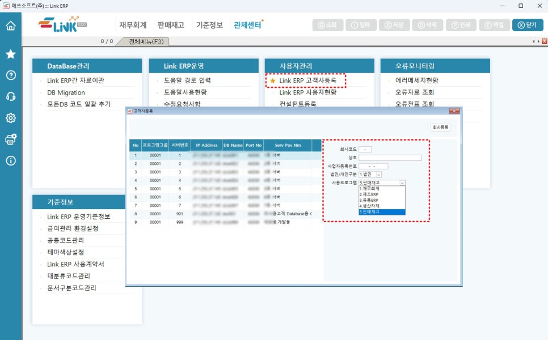Click the 저장 toolbar button
Viewport: 548px width, 340px height.
click(x=394, y=25)
